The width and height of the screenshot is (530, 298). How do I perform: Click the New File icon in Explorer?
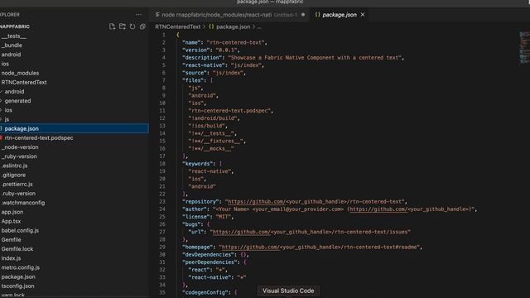click(113, 26)
